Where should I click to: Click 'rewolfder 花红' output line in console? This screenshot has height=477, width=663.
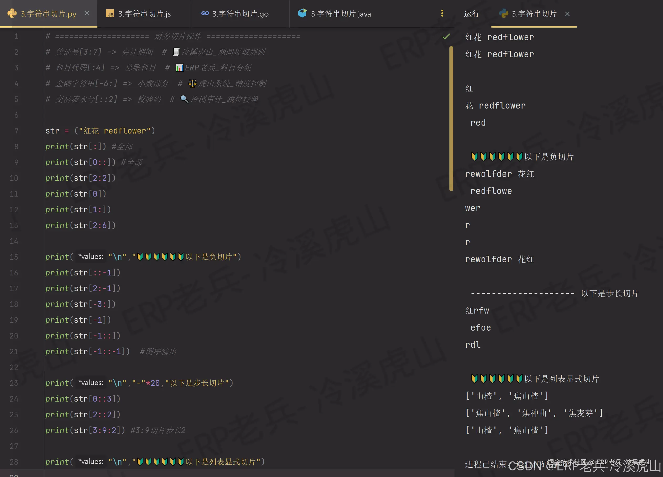[499, 174]
